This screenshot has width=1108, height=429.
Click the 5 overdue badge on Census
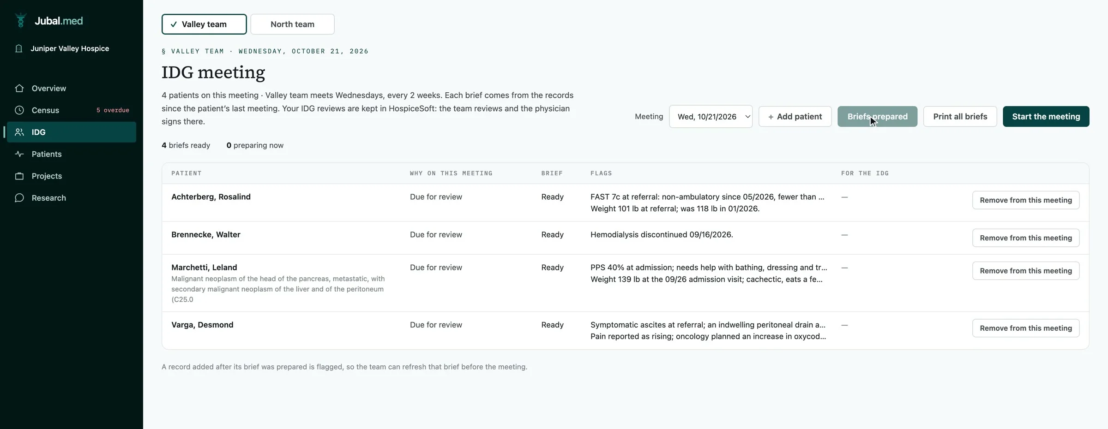point(113,110)
